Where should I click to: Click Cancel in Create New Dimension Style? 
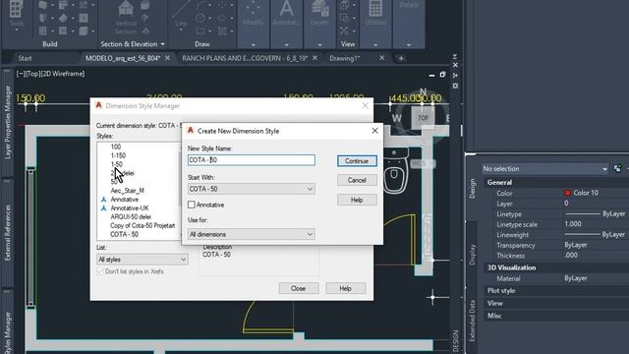coord(357,180)
